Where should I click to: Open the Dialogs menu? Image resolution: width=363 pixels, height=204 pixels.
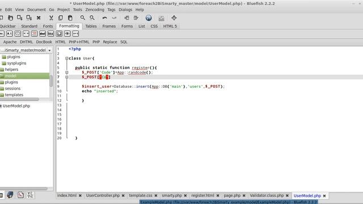pyautogui.click(x=125, y=10)
